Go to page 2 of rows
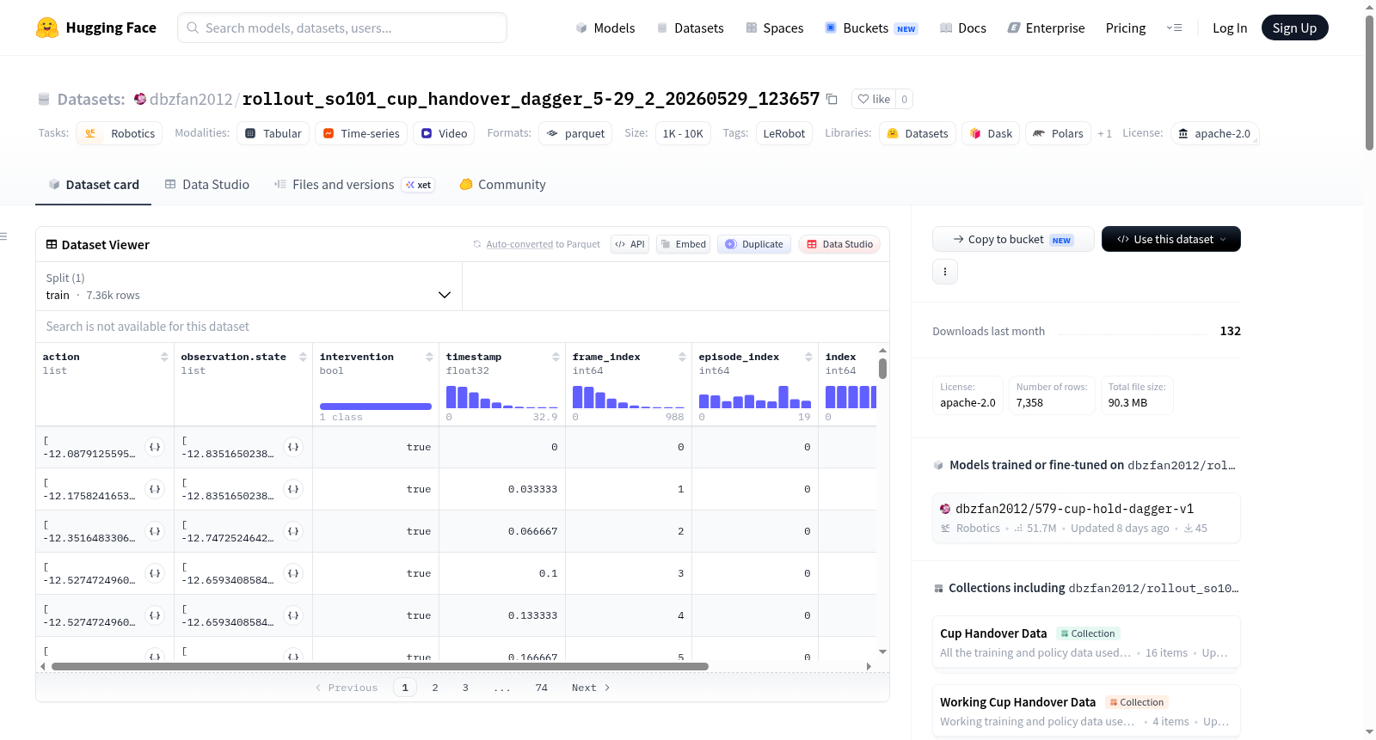The height and width of the screenshot is (740, 1376). point(435,688)
